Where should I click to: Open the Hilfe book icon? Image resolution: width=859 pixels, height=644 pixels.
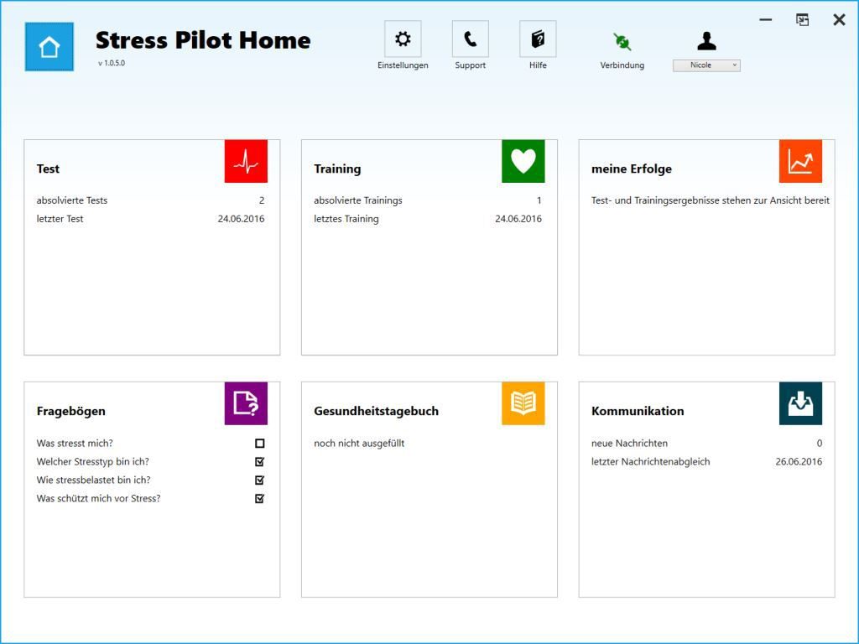538,39
